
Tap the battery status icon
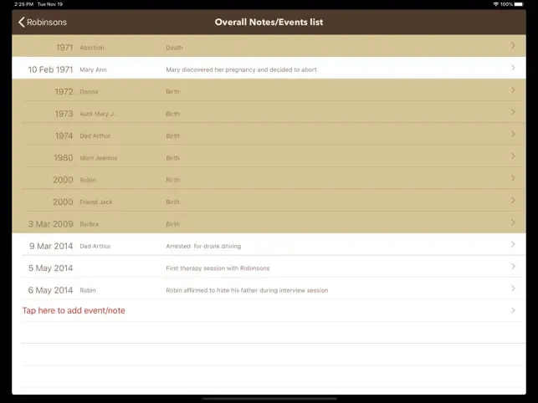click(x=519, y=4)
